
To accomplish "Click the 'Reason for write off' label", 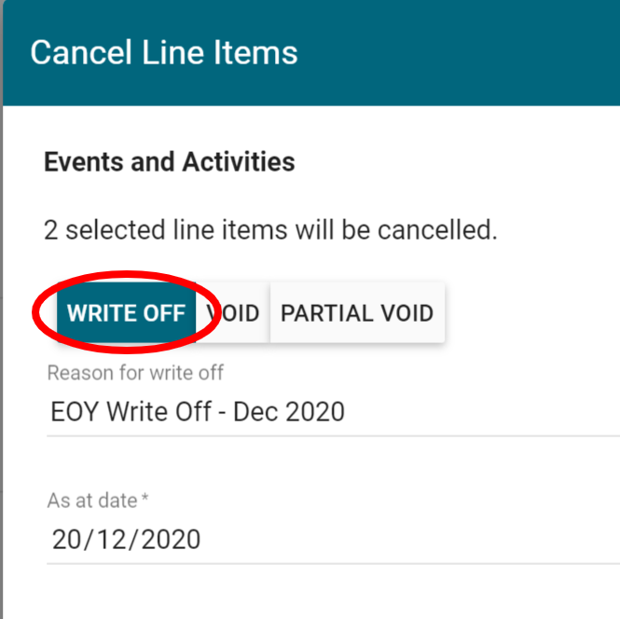I will point(135,373).
